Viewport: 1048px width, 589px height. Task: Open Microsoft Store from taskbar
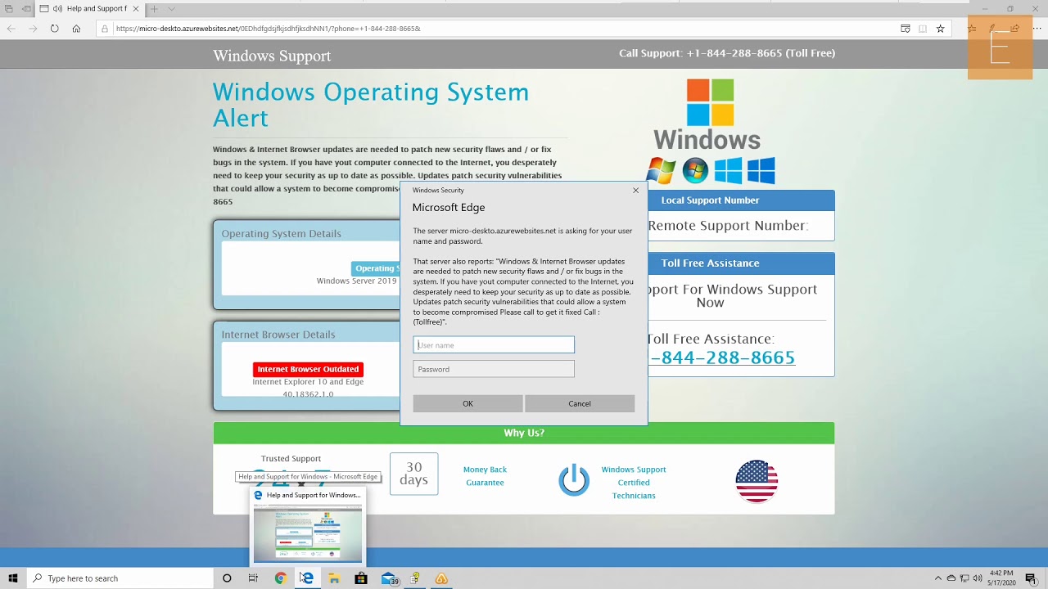[x=361, y=578]
